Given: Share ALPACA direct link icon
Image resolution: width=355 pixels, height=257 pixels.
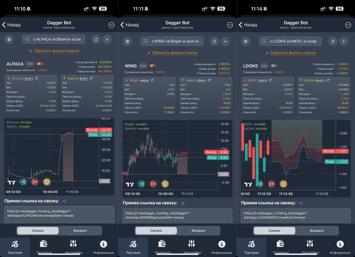Looking at the screenshot, I should click(x=64, y=201).
